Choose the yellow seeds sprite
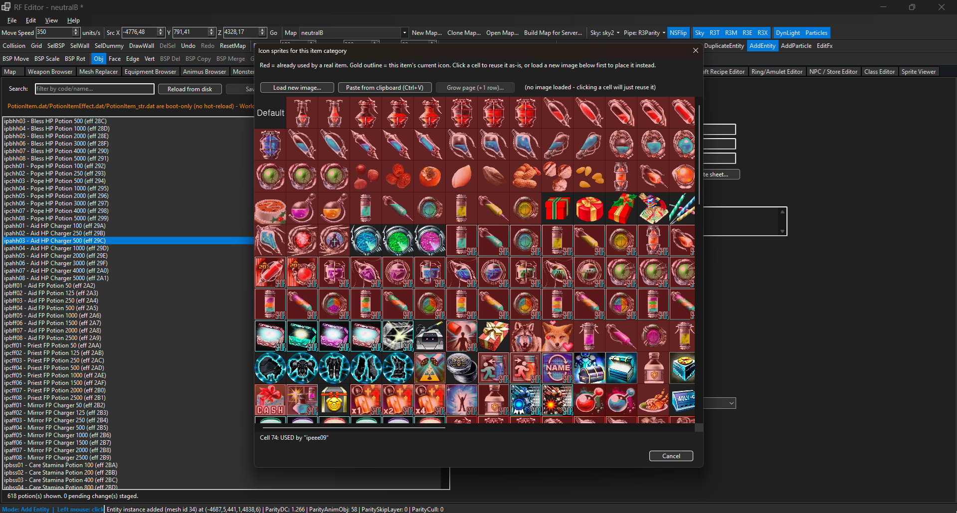This screenshot has height=513, width=957. (589, 176)
